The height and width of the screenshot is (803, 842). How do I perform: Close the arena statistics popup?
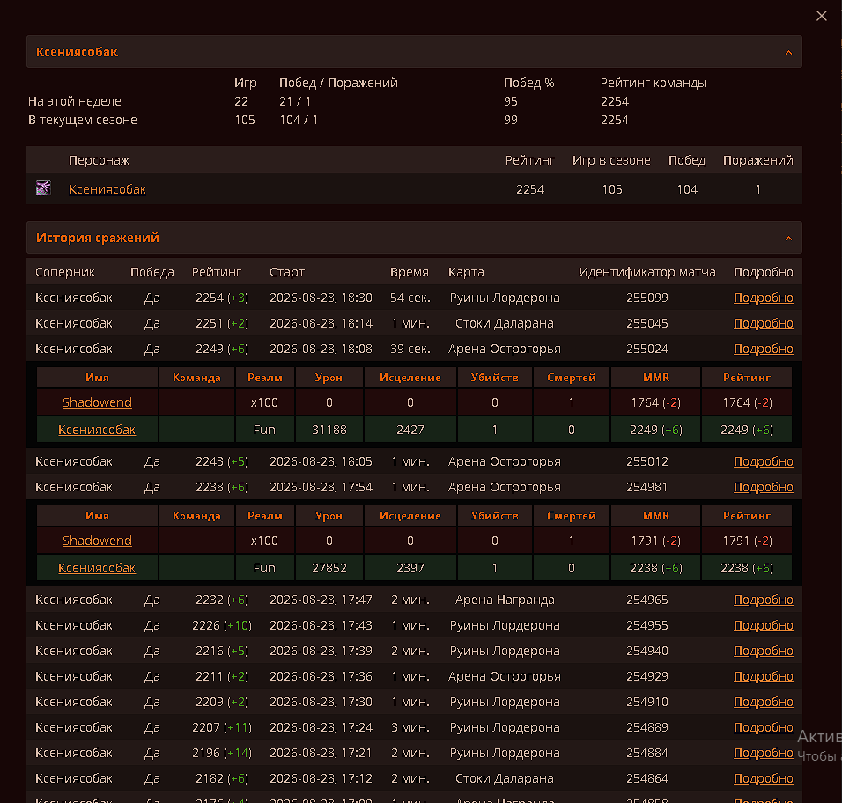point(821,16)
